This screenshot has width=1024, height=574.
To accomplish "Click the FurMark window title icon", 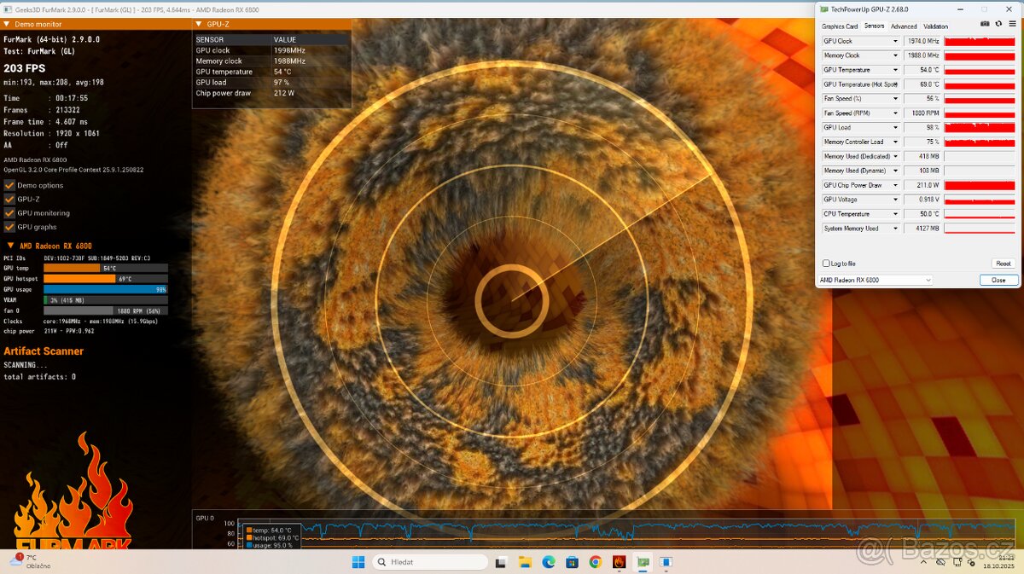I will point(6,9).
